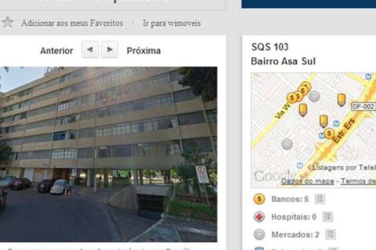Go to previous photo with left arrow

(x=90, y=49)
